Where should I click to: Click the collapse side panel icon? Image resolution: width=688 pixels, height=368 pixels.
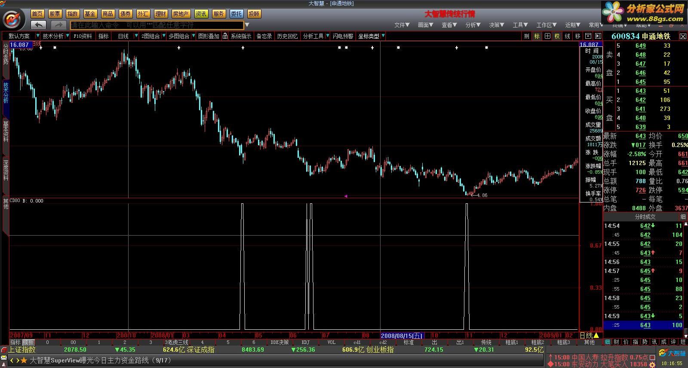tap(598, 36)
